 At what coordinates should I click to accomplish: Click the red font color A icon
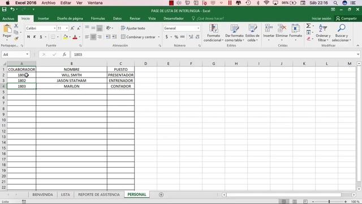click(x=75, y=37)
